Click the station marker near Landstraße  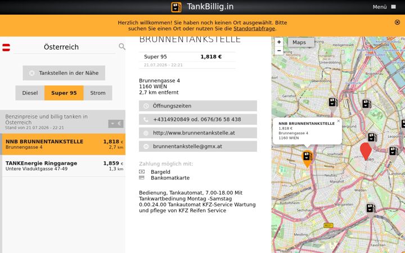click(x=393, y=153)
